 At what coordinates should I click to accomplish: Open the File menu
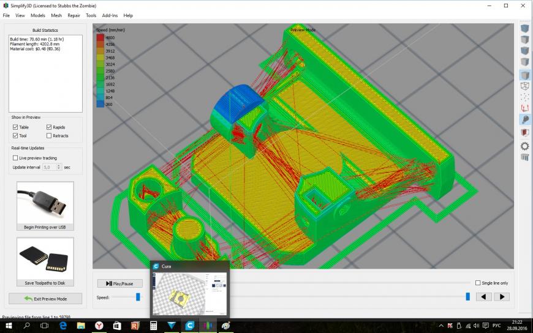click(7, 15)
